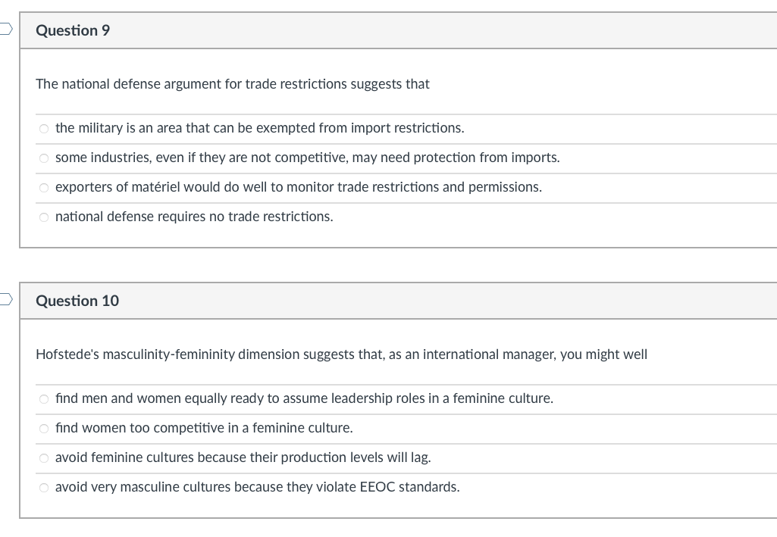Choose radio button 'some industries, even if not competitive'
Viewport: 777px width, 537px height.
coord(44,158)
